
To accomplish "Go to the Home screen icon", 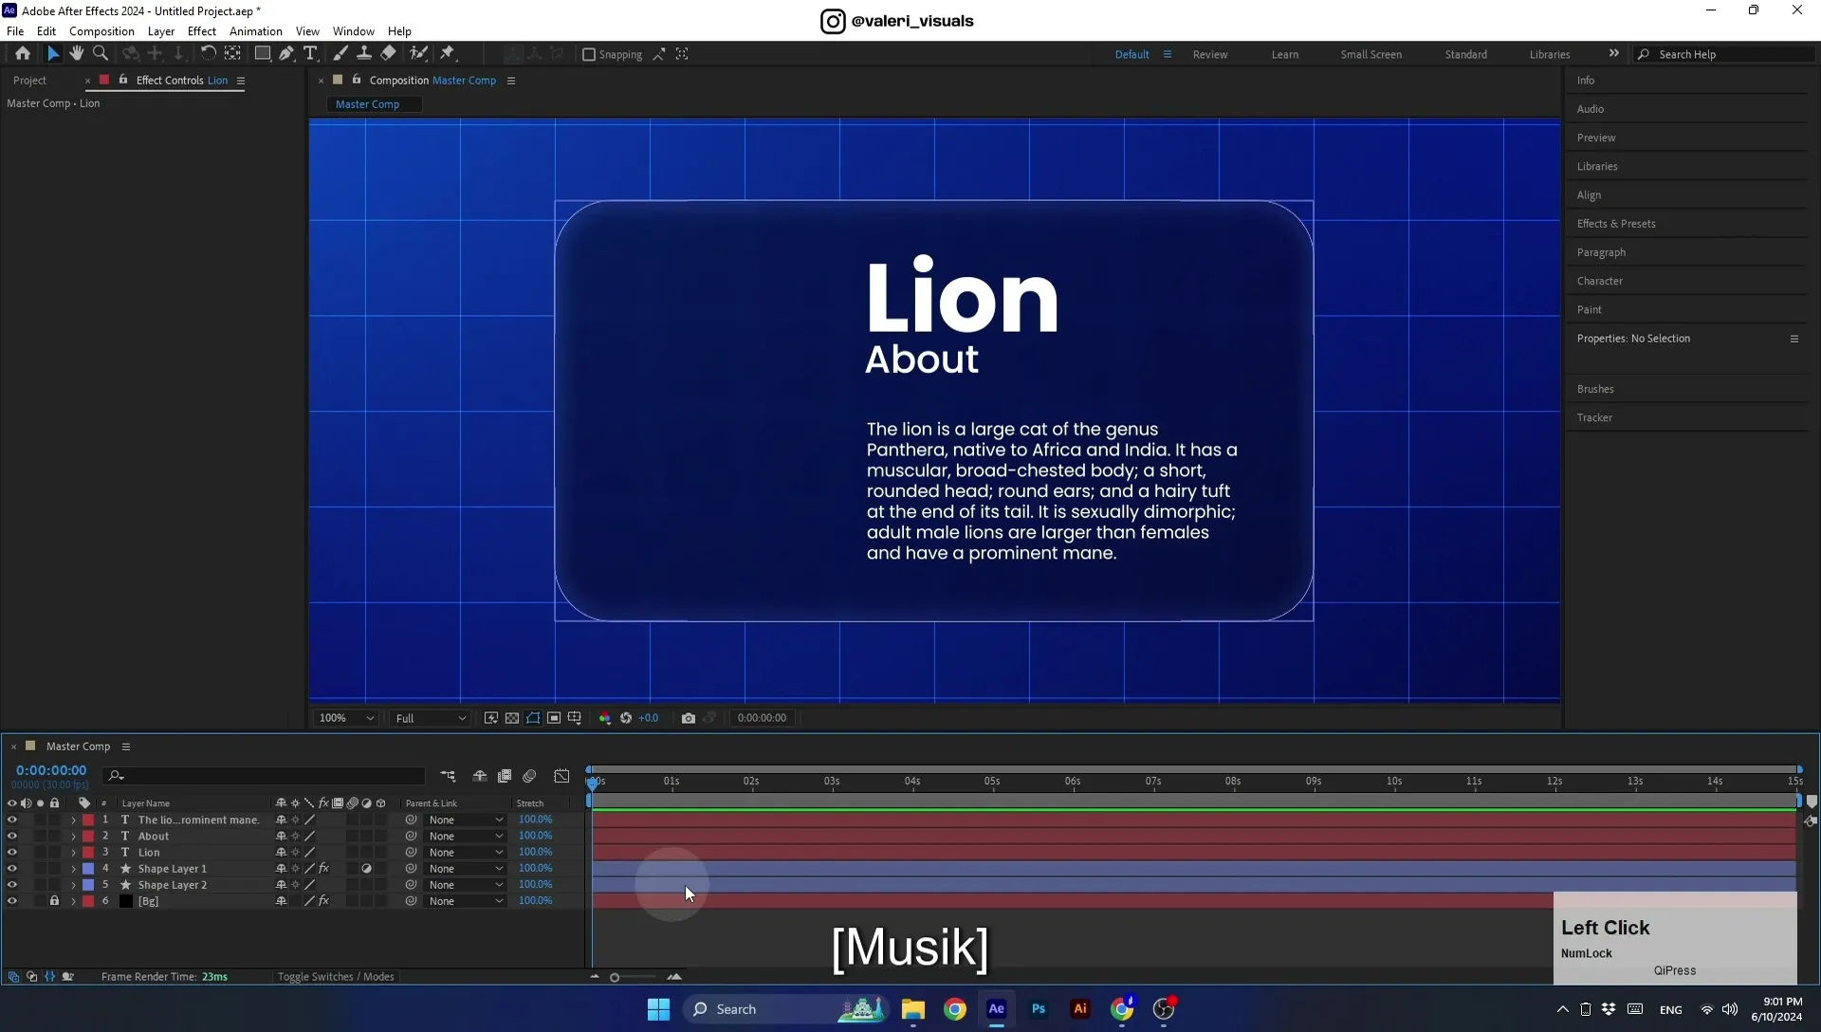I will (22, 54).
